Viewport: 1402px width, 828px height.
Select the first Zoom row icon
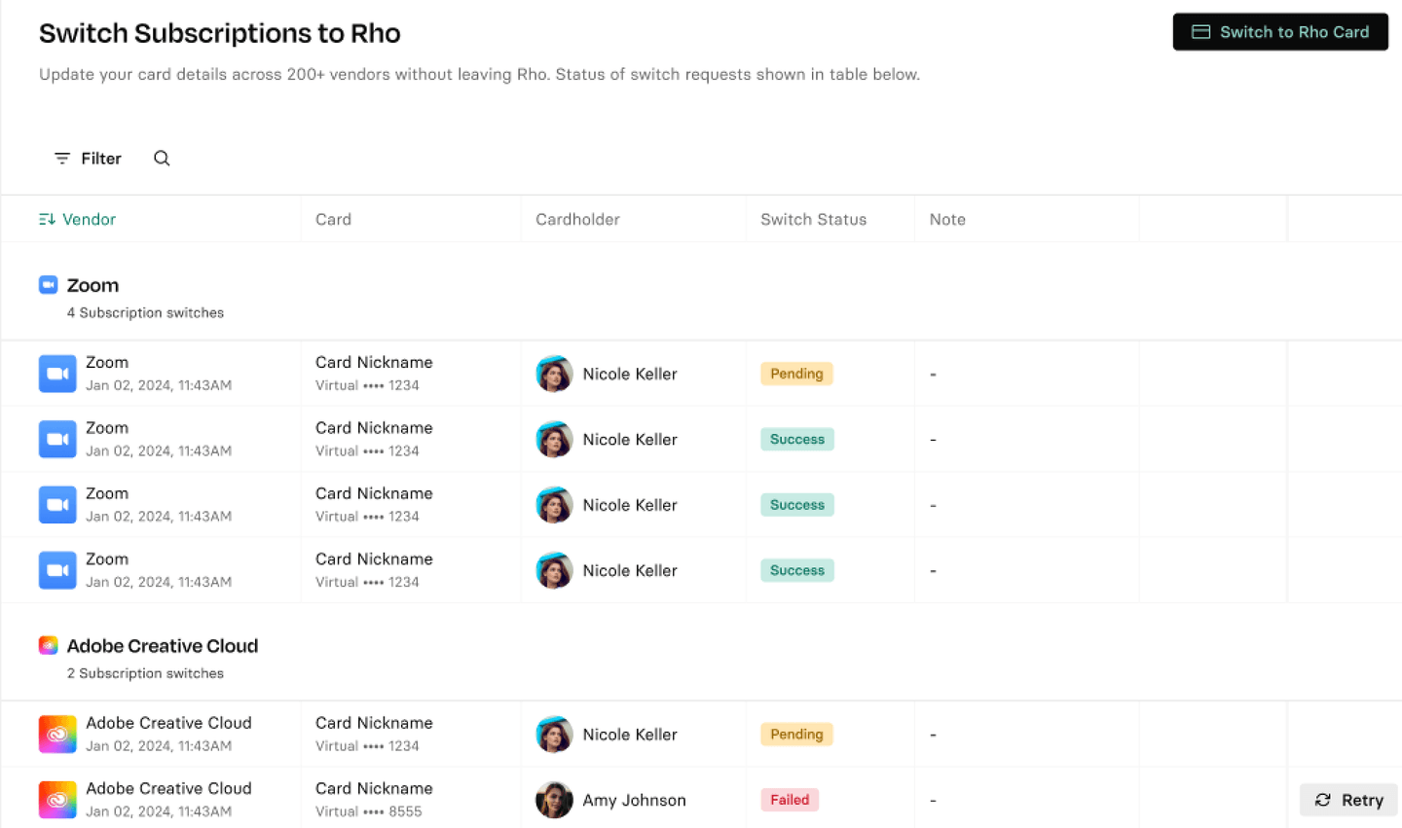point(57,374)
